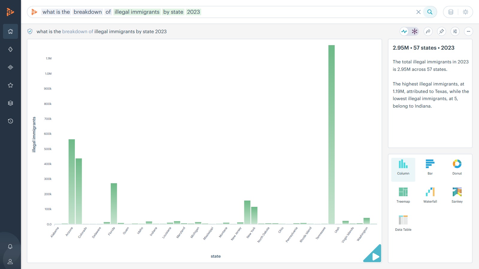Switch to Data Table view
The image size is (479, 269).
(403, 224)
